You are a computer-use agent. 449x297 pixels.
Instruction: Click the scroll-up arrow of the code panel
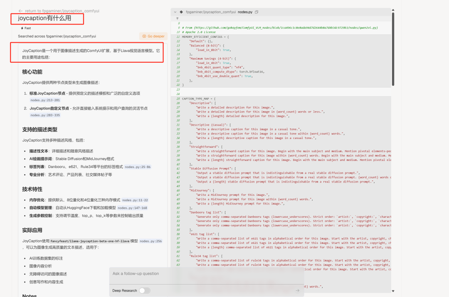click(393, 10)
